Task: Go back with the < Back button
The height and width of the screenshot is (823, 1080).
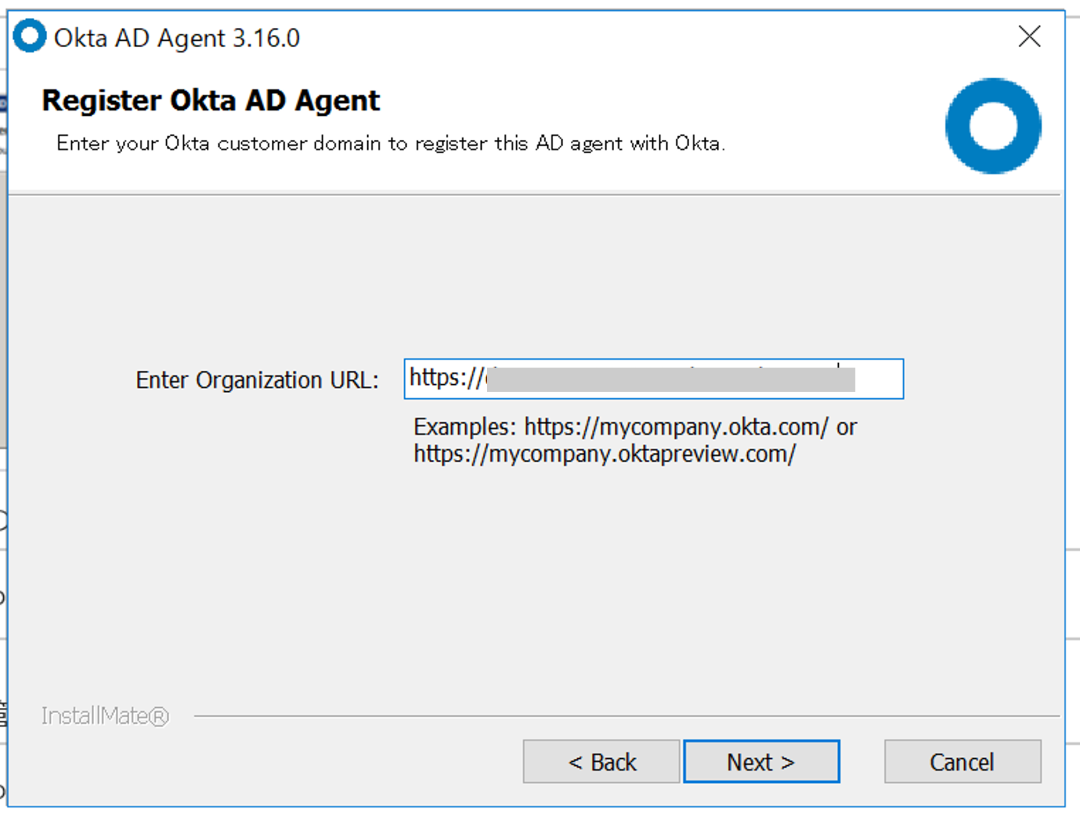Action: coord(601,761)
